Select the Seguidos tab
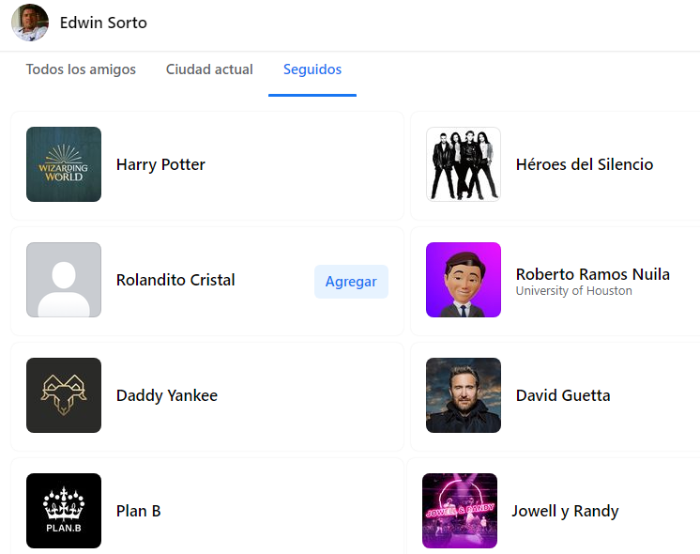 pos(312,69)
